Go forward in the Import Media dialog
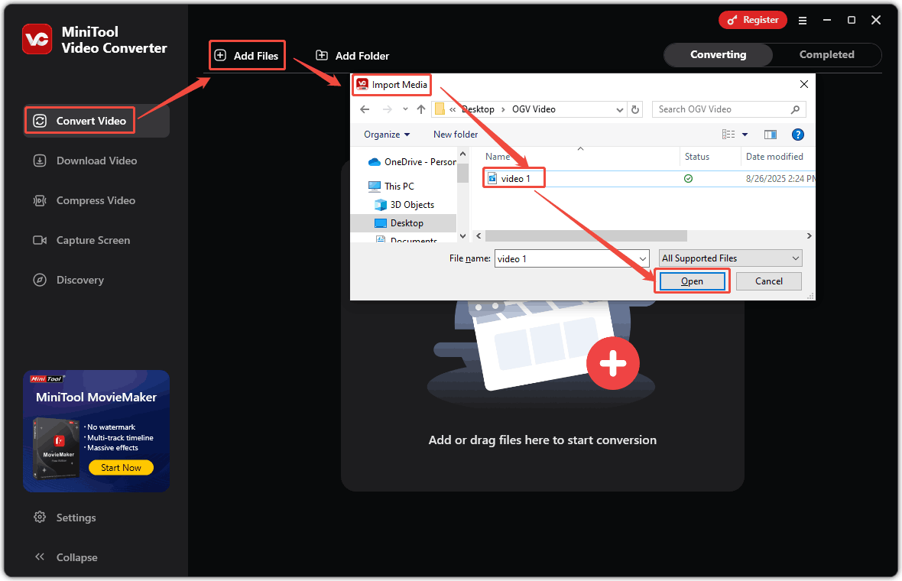This screenshot has height=581, width=902. (x=387, y=109)
